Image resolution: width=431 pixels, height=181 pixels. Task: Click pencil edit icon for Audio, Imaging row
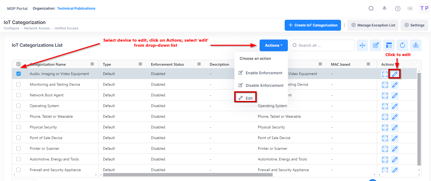[395, 74]
